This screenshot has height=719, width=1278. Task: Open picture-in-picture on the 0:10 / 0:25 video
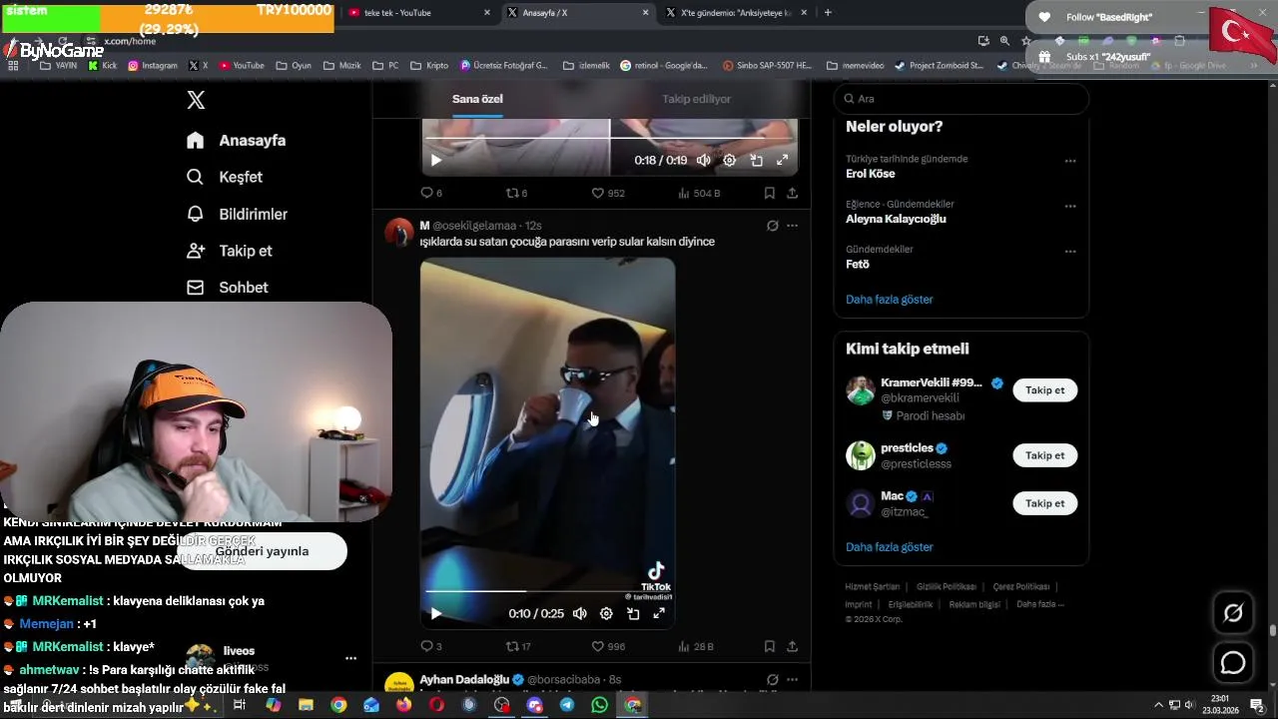click(633, 613)
